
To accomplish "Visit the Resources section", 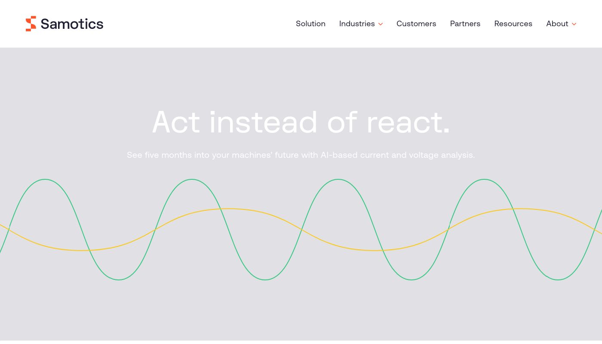I will tap(513, 24).
